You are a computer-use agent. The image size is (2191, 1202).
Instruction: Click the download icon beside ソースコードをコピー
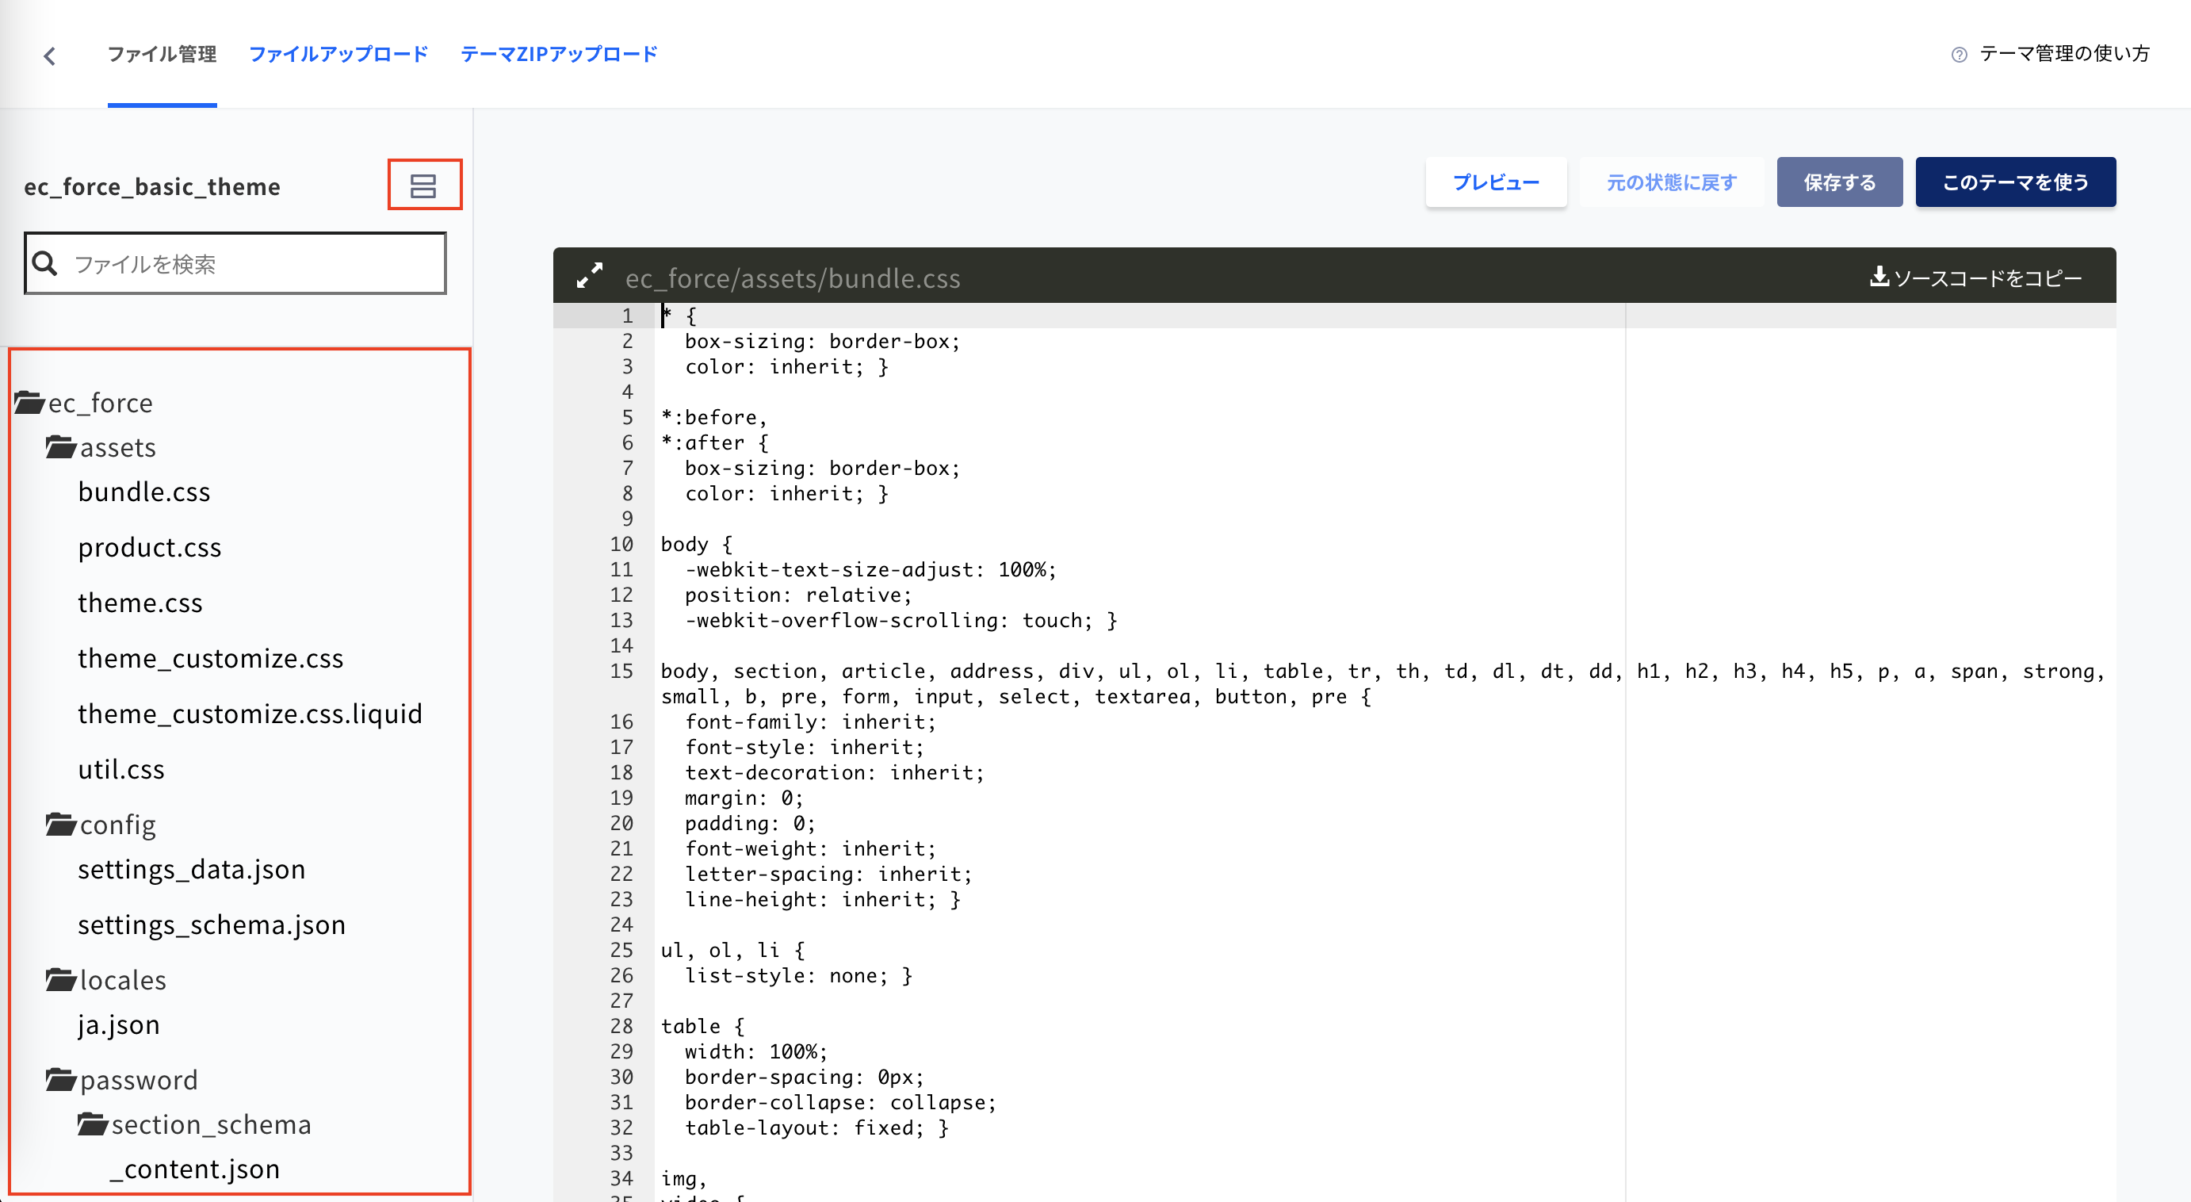[x=1878, y=277]
